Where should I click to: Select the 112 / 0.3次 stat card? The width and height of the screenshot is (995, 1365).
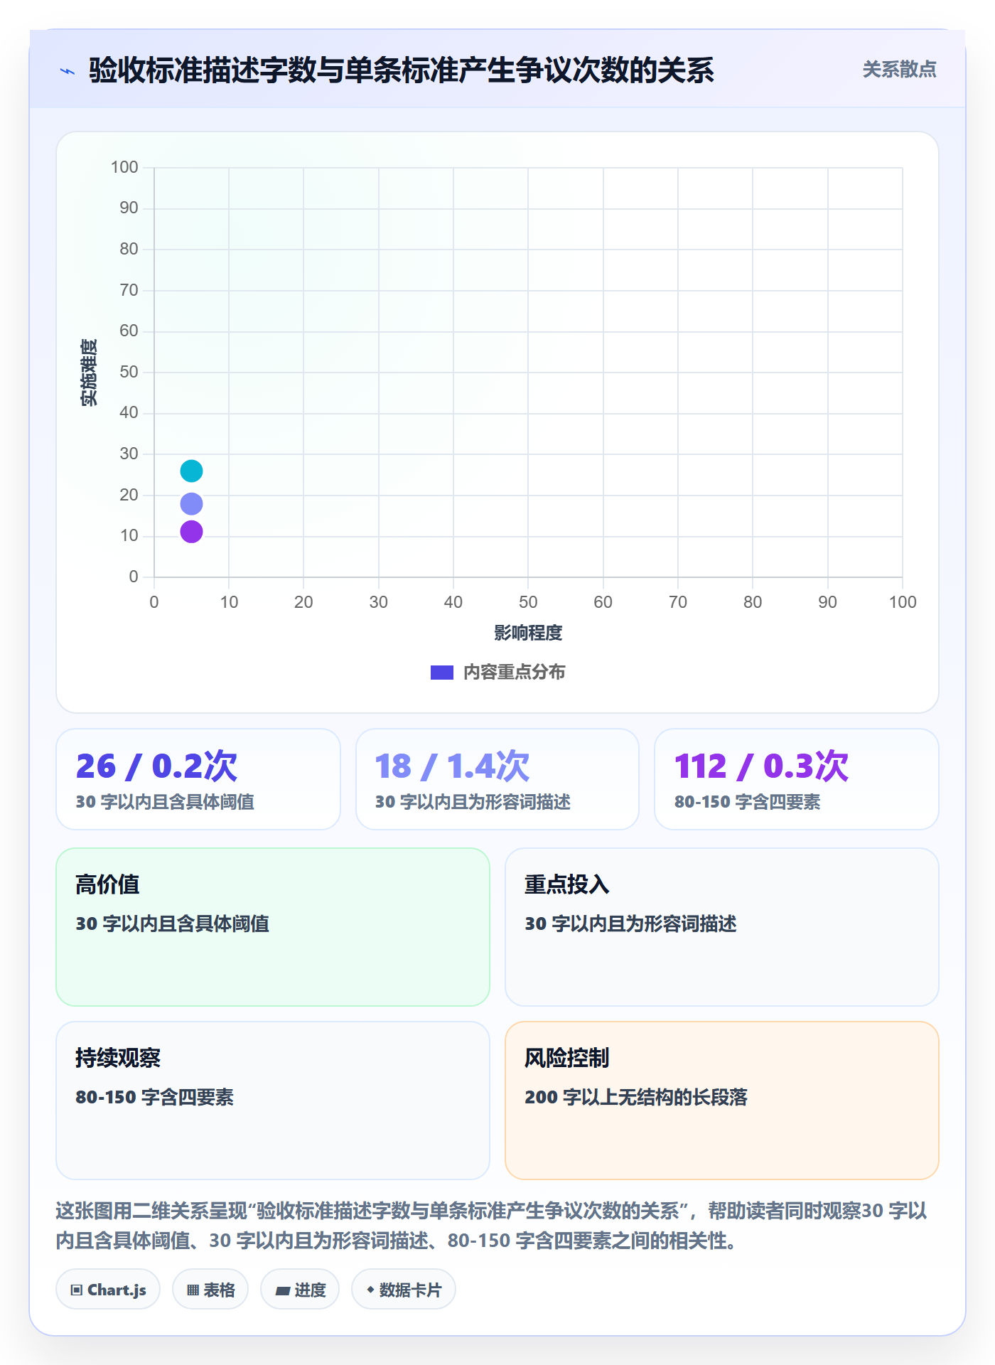[797, 779]
